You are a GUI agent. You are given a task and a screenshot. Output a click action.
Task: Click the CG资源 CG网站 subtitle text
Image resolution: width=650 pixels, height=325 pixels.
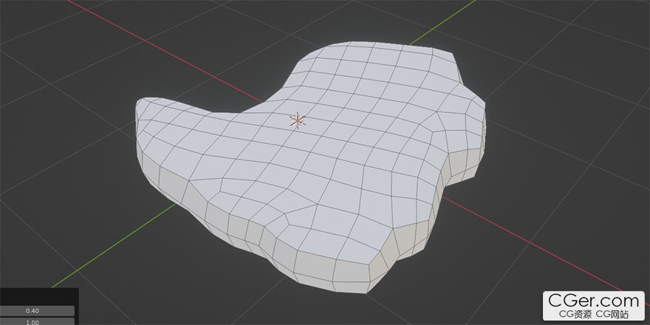click(x=594, y=315)
